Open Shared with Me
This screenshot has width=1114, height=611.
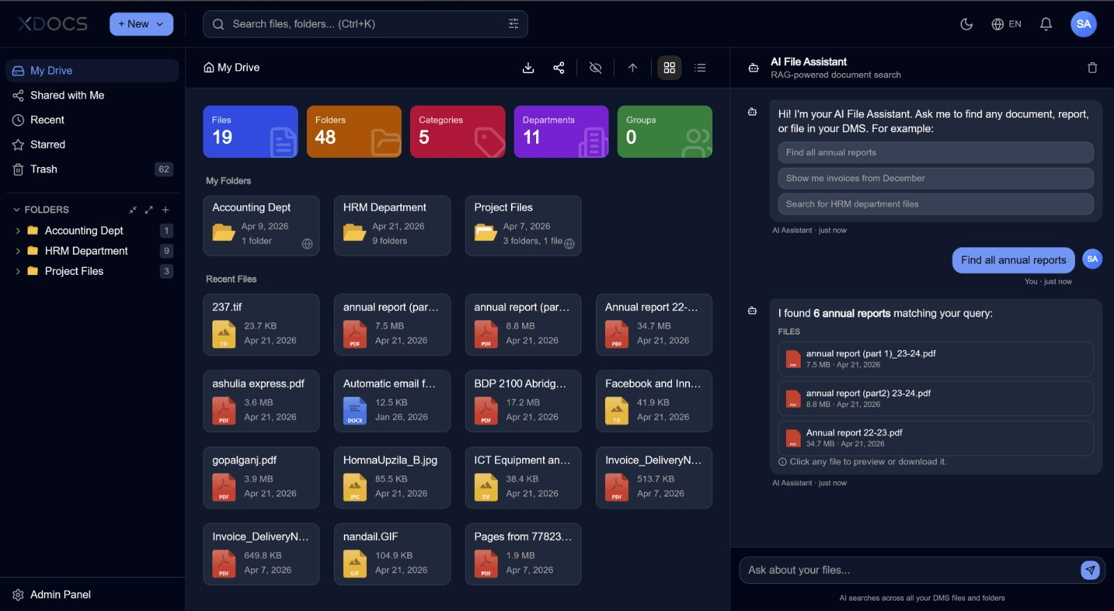[93, 95]
